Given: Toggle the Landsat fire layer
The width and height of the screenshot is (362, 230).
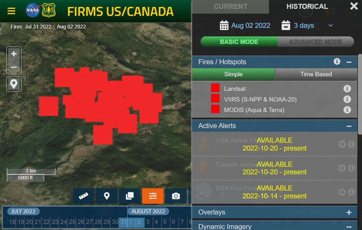Looking at the screenshot, I should coord(215,88).
